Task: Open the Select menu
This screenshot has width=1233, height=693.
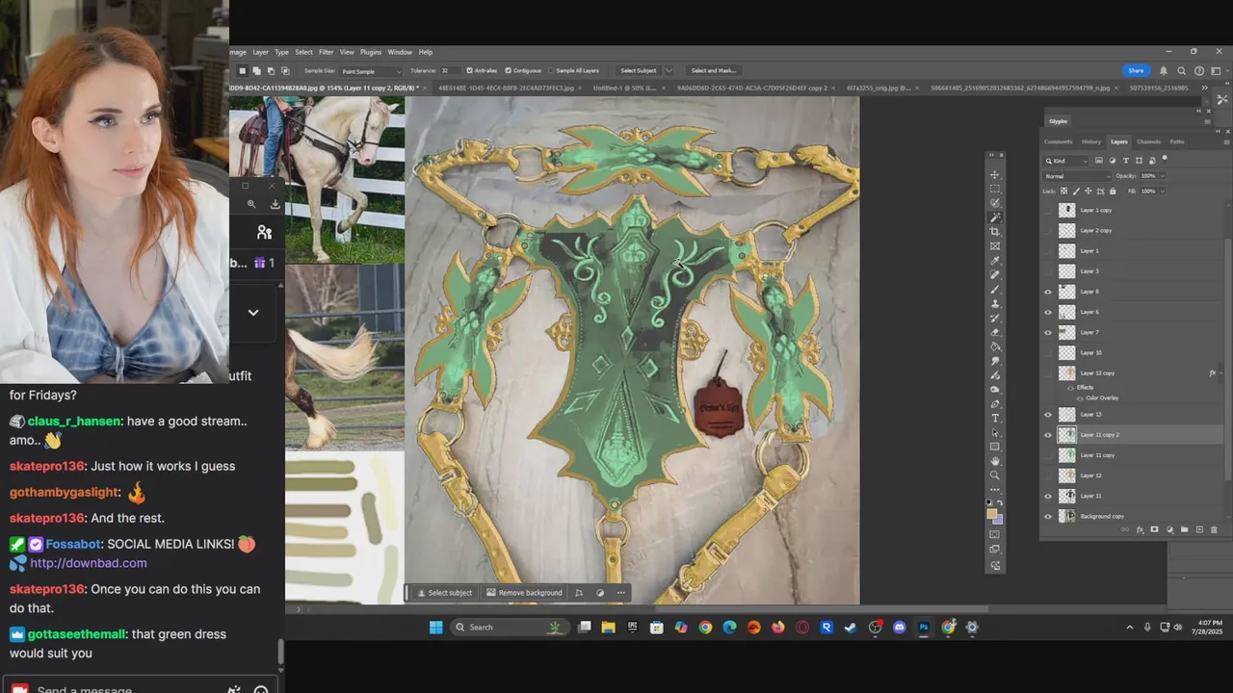Action: 303,52
